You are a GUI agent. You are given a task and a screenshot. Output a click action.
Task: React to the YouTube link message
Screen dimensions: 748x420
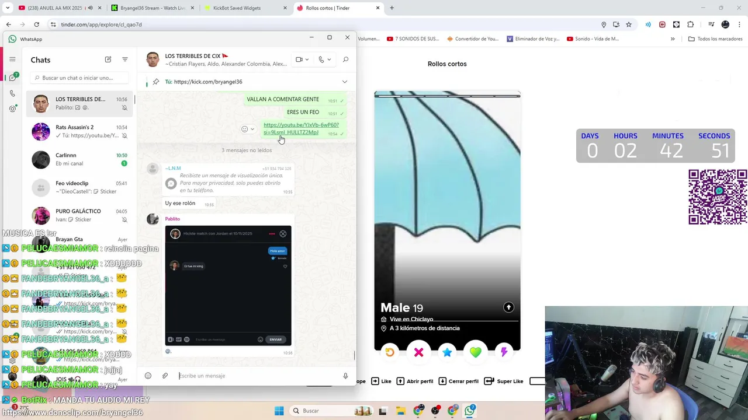click(x=245, y=129)
